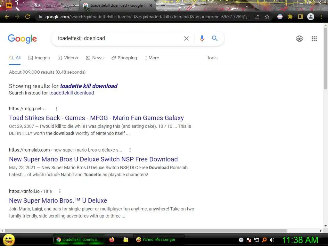
Task: Search instead for toadettekill doenload
Action: [71, 93]
